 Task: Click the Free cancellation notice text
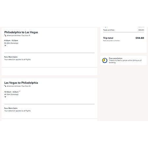(125, 61)
